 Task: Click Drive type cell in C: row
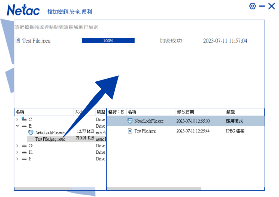(x=101, y=119)
